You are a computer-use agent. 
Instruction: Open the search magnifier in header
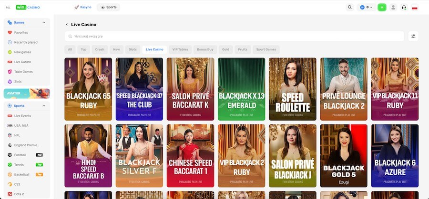(350, 7)
